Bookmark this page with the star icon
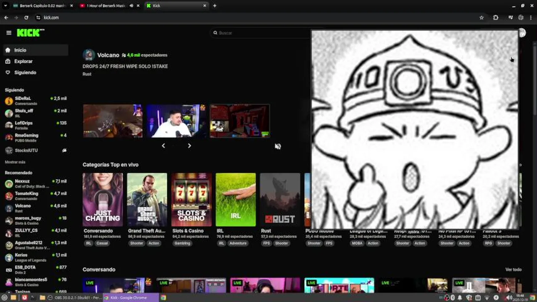Screen dimensions: 537x302 482,18
